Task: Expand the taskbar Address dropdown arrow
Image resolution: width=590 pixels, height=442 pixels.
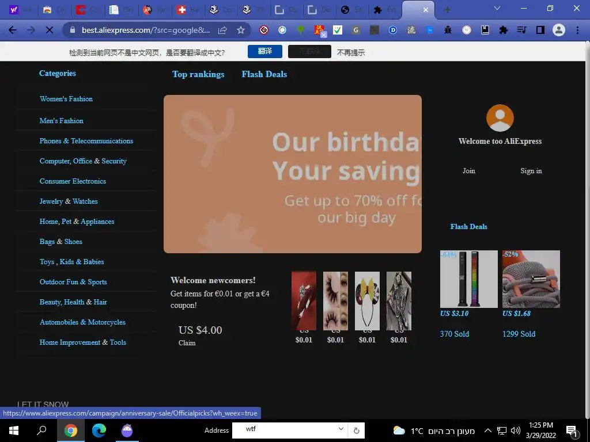Action: [x=341, y=429]
